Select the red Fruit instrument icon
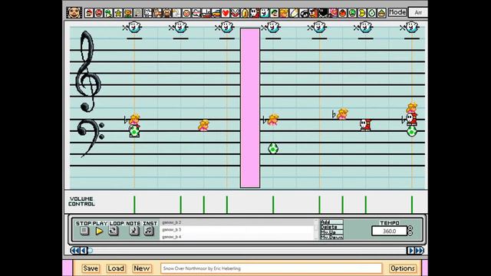This screenshot has width=491, height=276. point(343,13)
